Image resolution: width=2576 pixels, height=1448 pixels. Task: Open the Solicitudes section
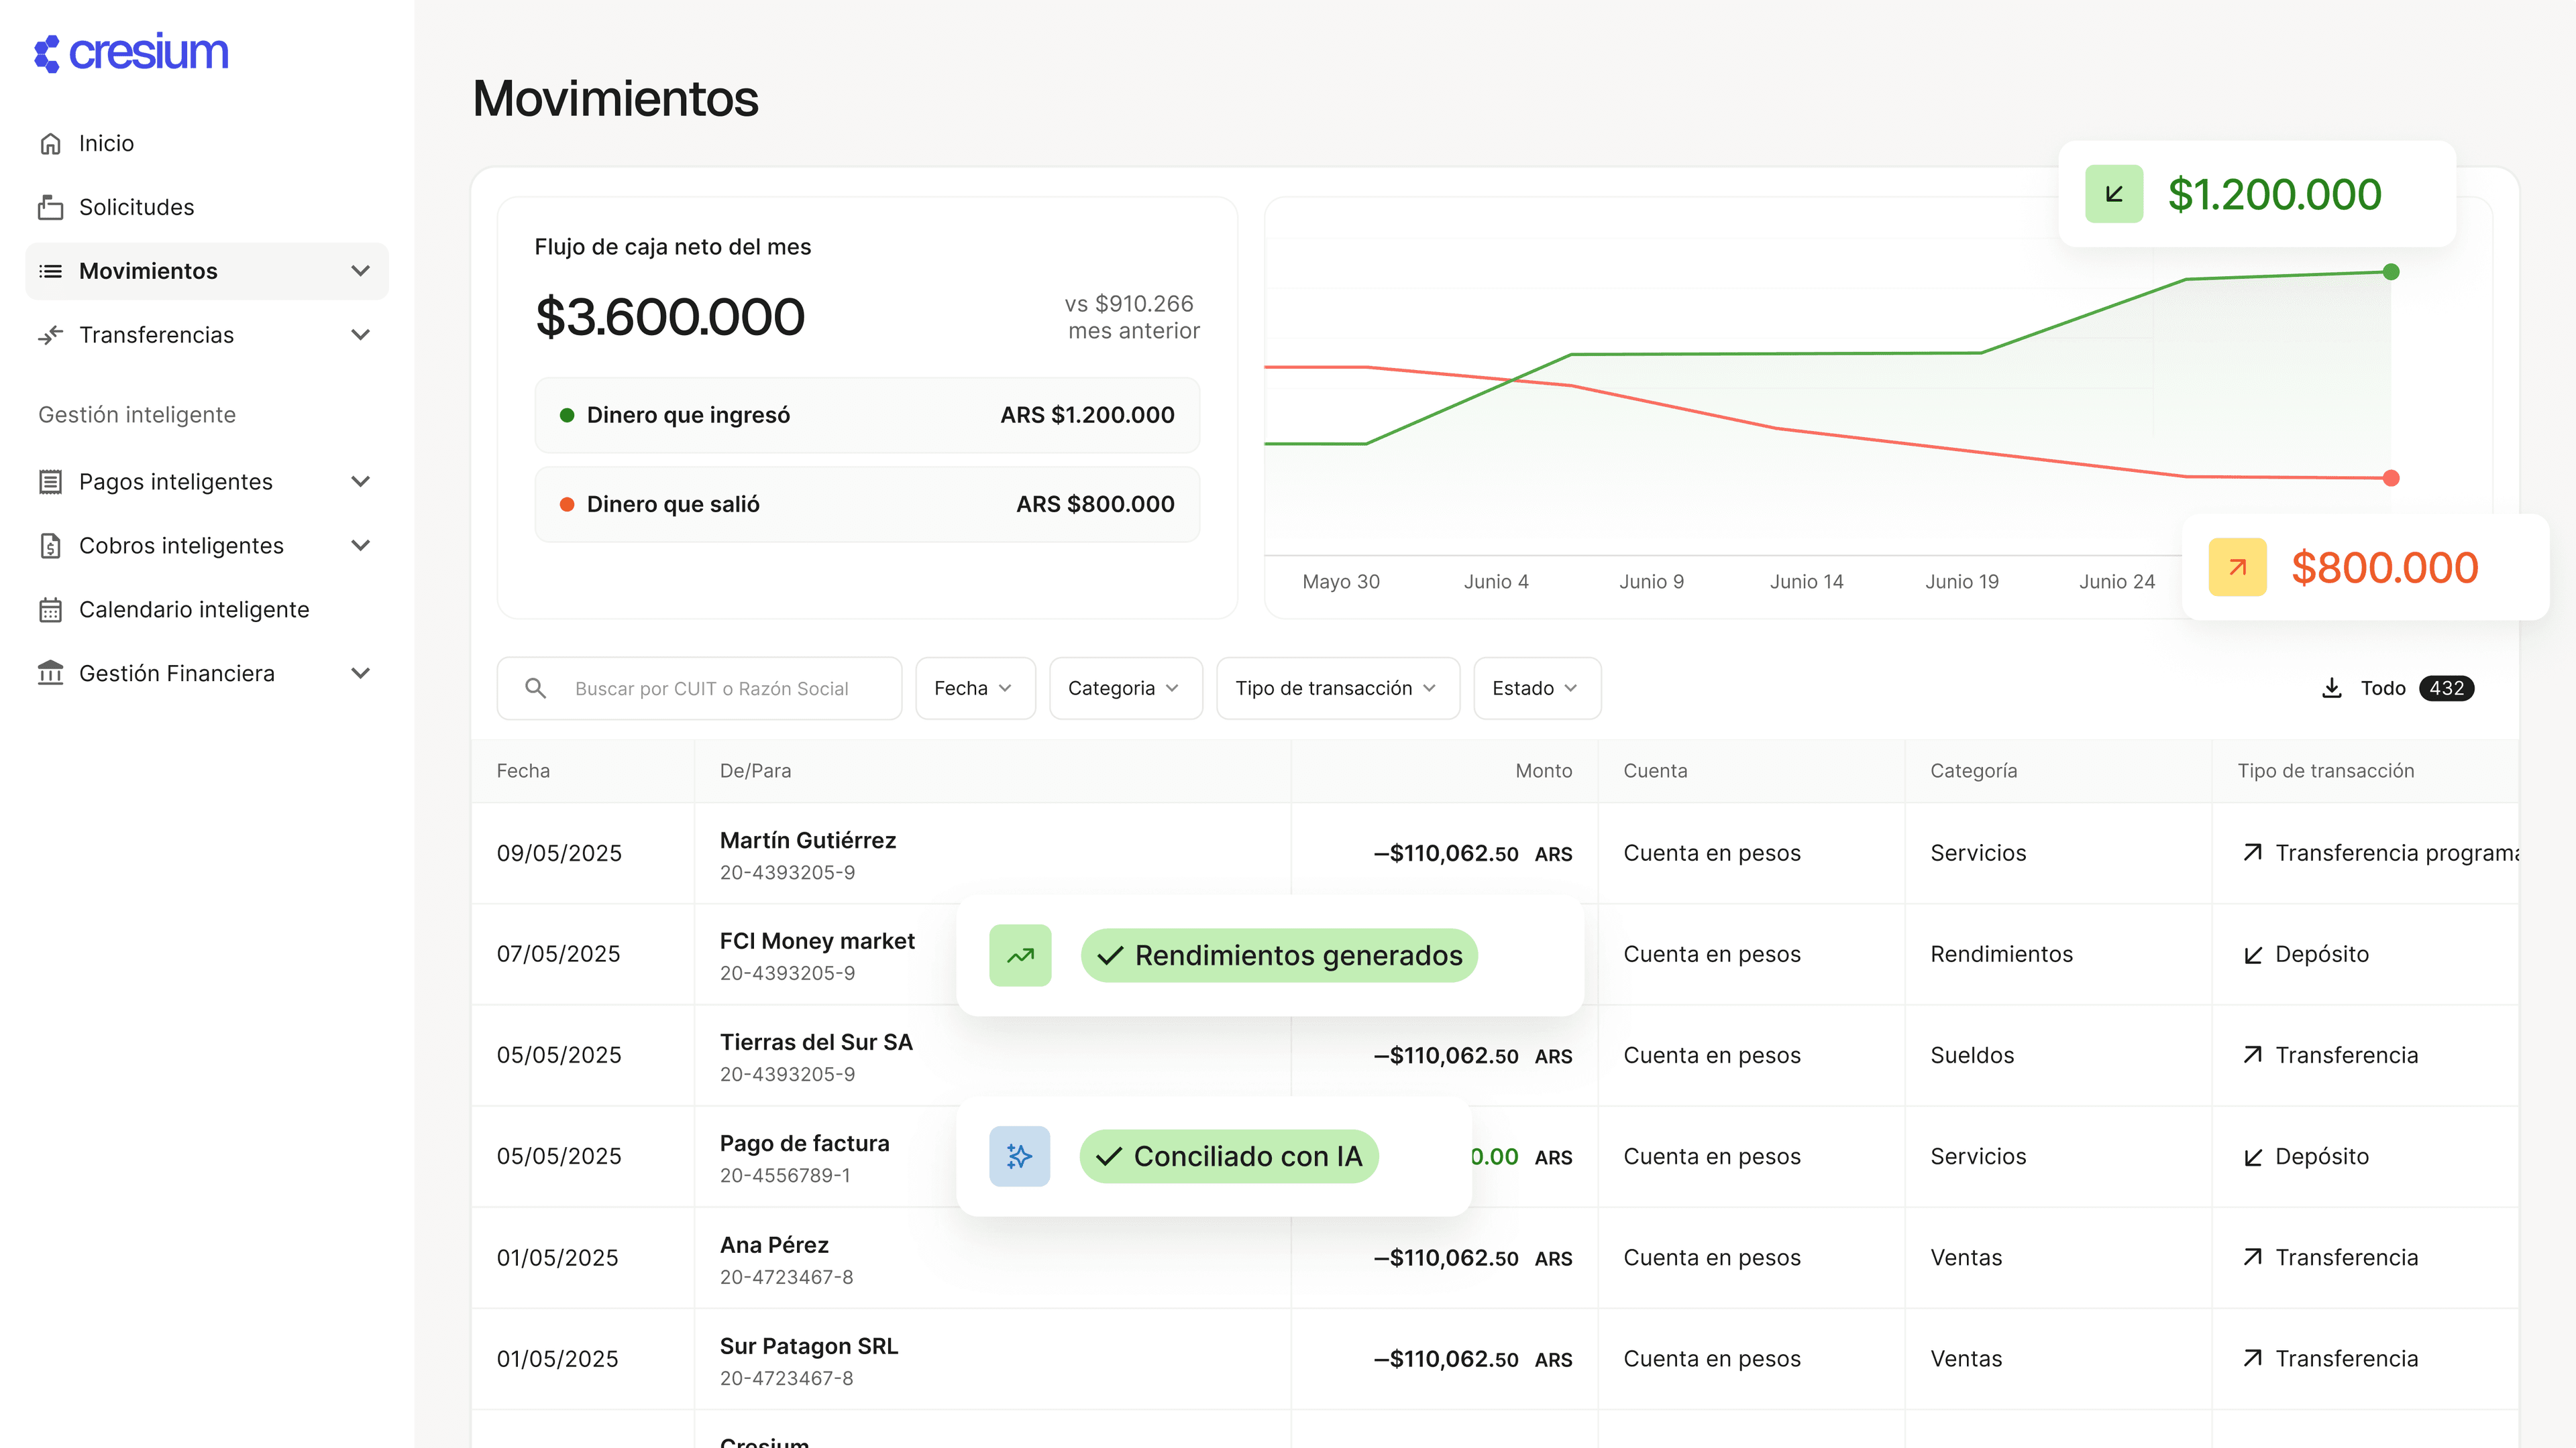click(x=136, y=207)
